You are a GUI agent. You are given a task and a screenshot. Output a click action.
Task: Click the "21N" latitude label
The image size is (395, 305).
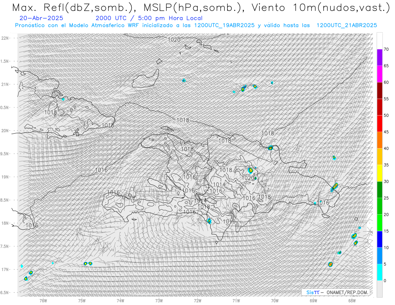[6, 84]
